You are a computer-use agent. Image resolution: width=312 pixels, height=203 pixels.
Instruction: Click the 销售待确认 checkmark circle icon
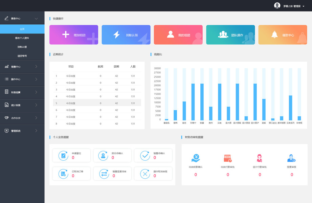click(x=145, y=156)
